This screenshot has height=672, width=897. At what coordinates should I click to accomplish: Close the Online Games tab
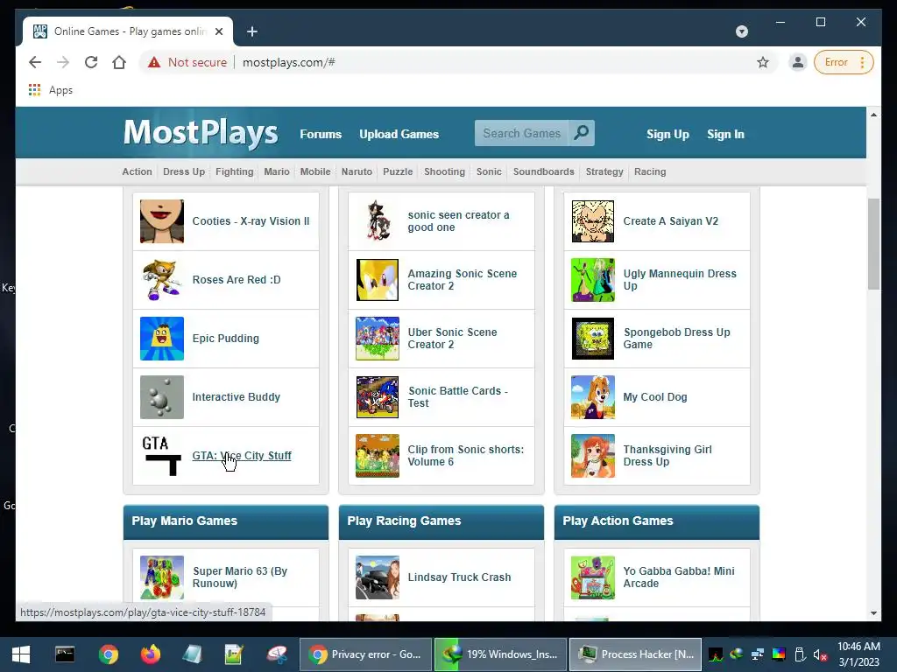pos(218,31)
